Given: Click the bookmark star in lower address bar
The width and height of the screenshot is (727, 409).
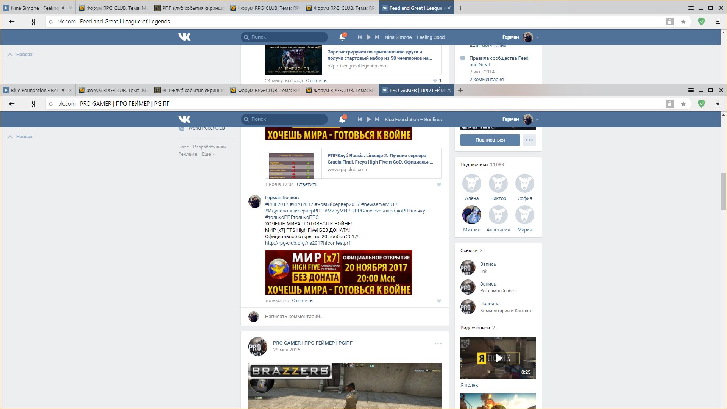Looking at the screenshot, I should point(683,104).
